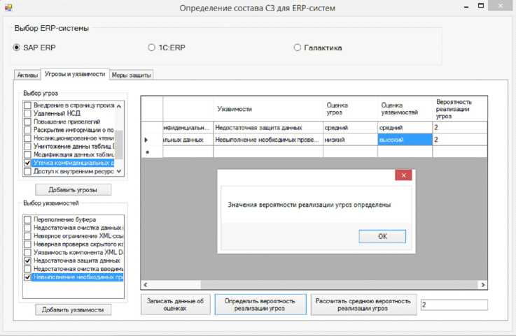This screenshot has height=336, width=516.
Task: Select cell Недостаточная защита данных in table
Action: (x=268, y=127)
